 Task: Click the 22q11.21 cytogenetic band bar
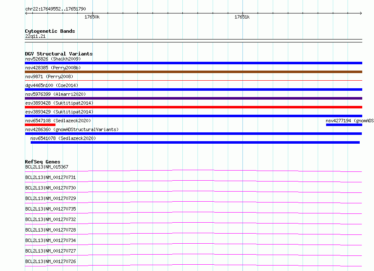[193, 41]
